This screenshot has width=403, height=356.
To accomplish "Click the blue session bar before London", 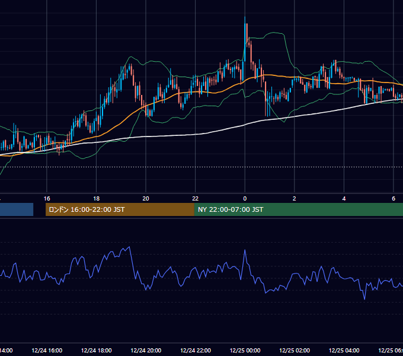I will (17, 209).
